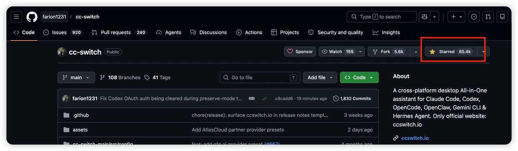Viewport: 518px width, 151px height.
Task: Switch to the Code tab
Action: coord(24,32)
